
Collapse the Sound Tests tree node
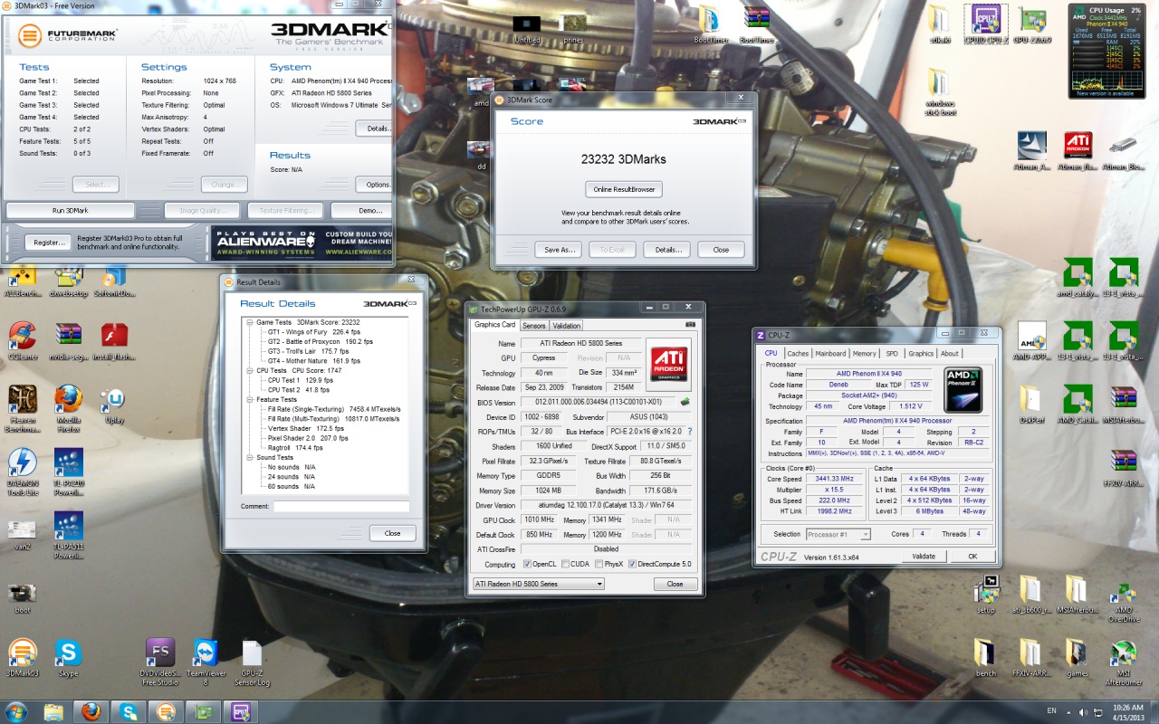coord(250,457)
